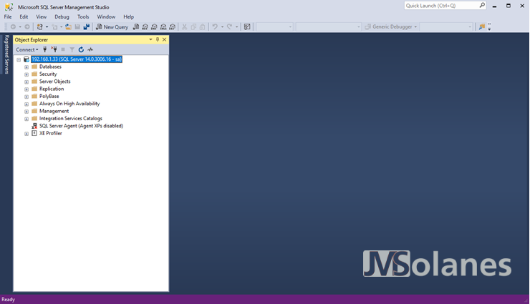This screenshot has height=304, width=530.
Task: Click the Open File folder icon
Action: [68, 27]
